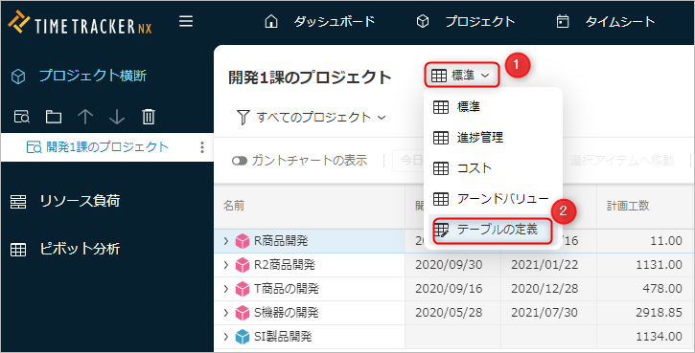Toggle ガントチャートの表示 switch
Screen dimensions: 695x353
point(240,161)
